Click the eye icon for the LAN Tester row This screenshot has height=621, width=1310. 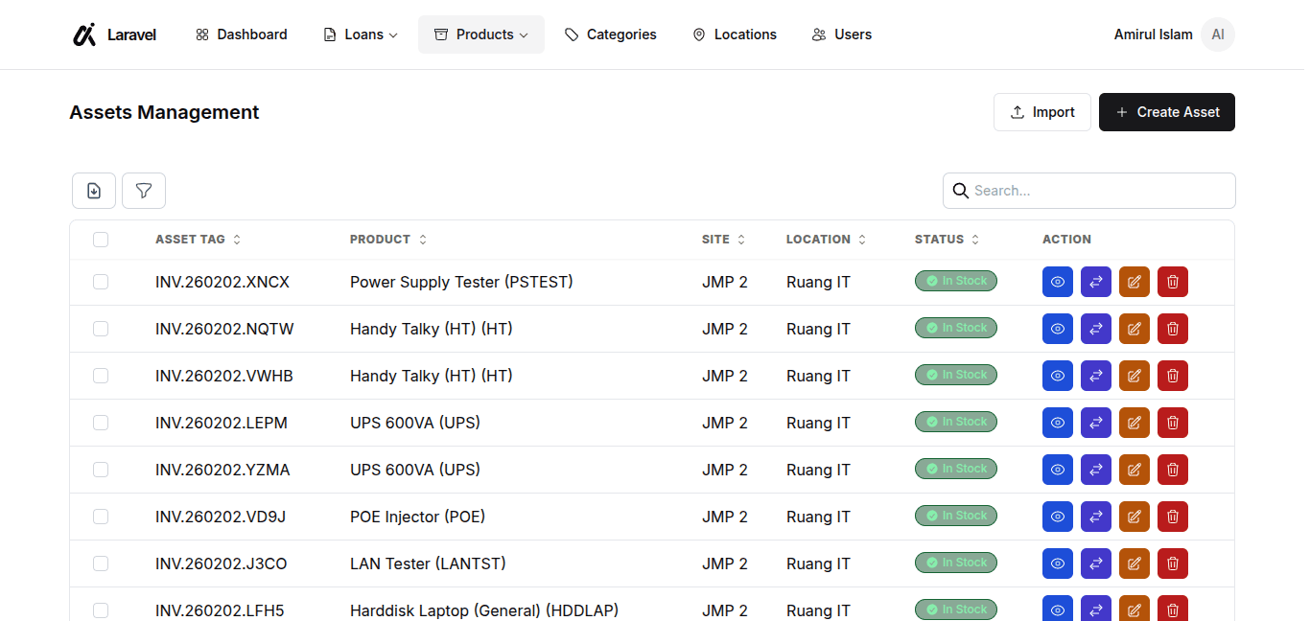click(x=1057, y=563)
